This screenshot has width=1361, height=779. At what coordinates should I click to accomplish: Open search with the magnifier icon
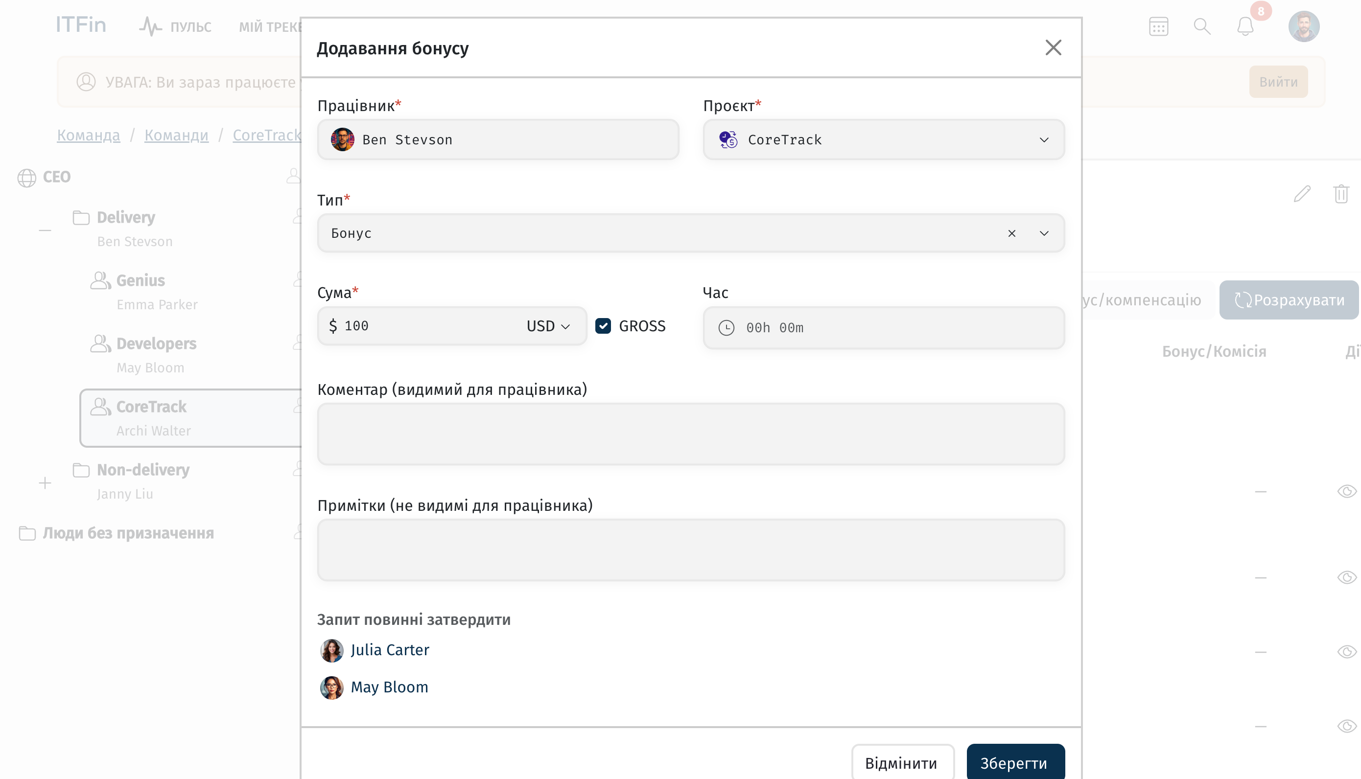click(1201, 26)
